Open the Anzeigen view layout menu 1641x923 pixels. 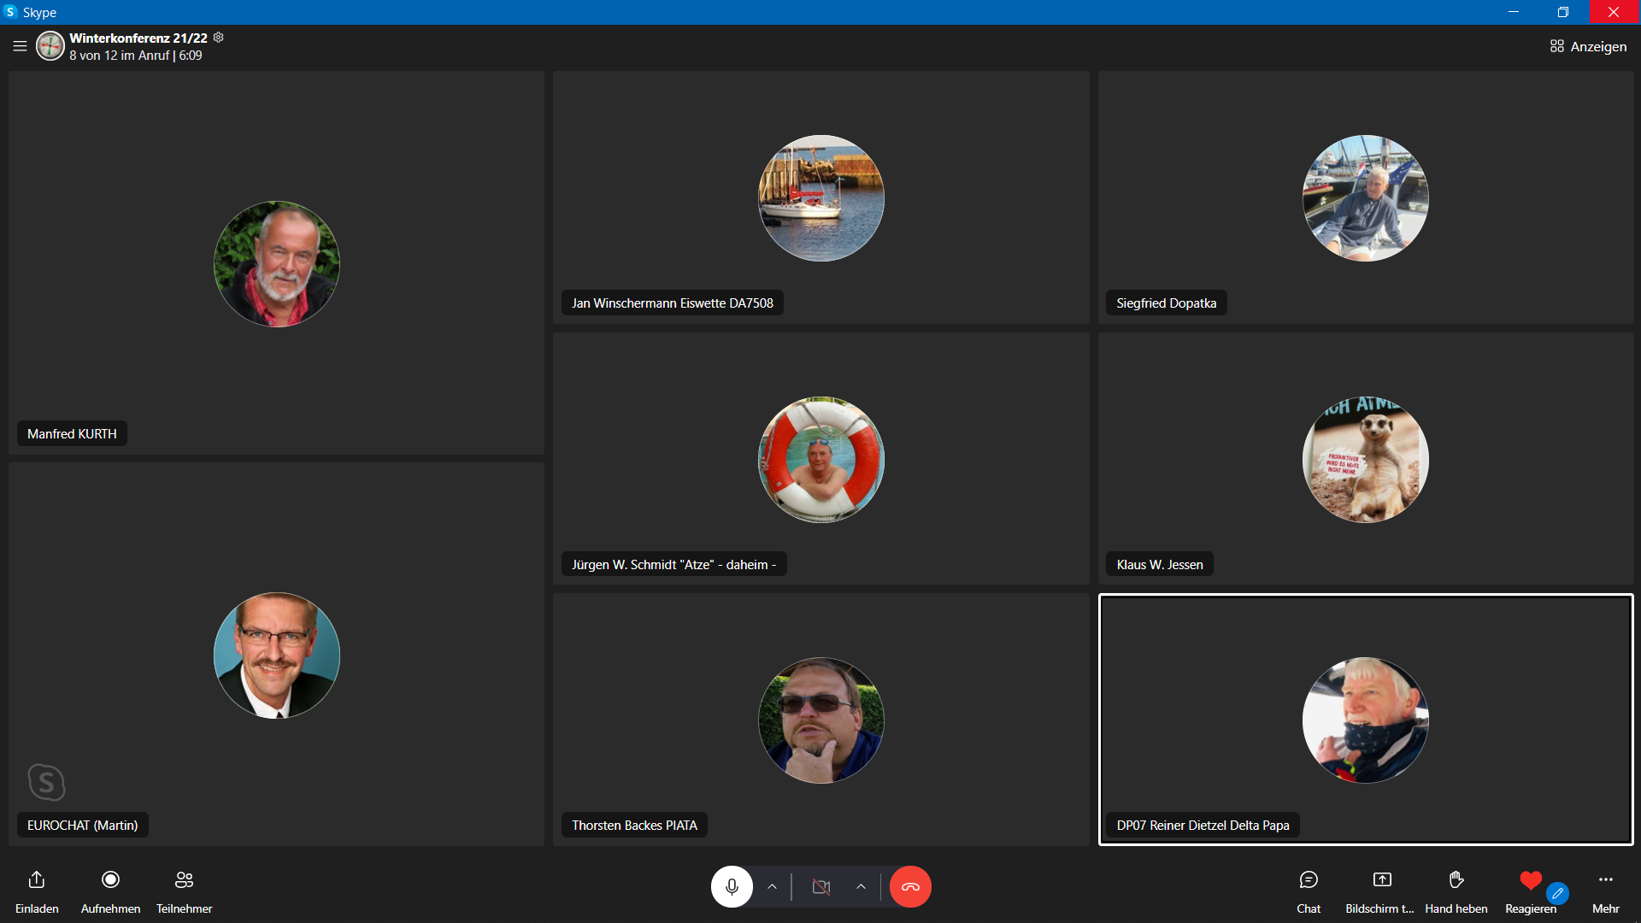coord(1588,46)
